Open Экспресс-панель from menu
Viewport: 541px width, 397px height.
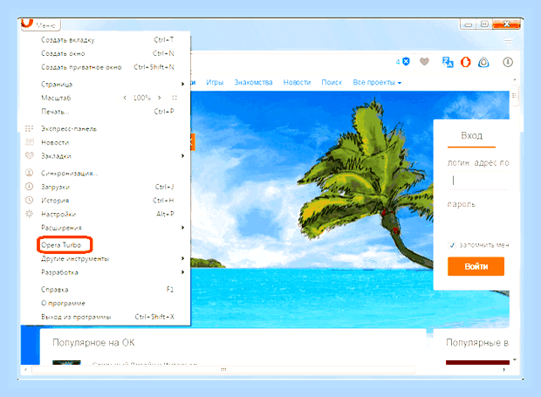coord(106,128)
